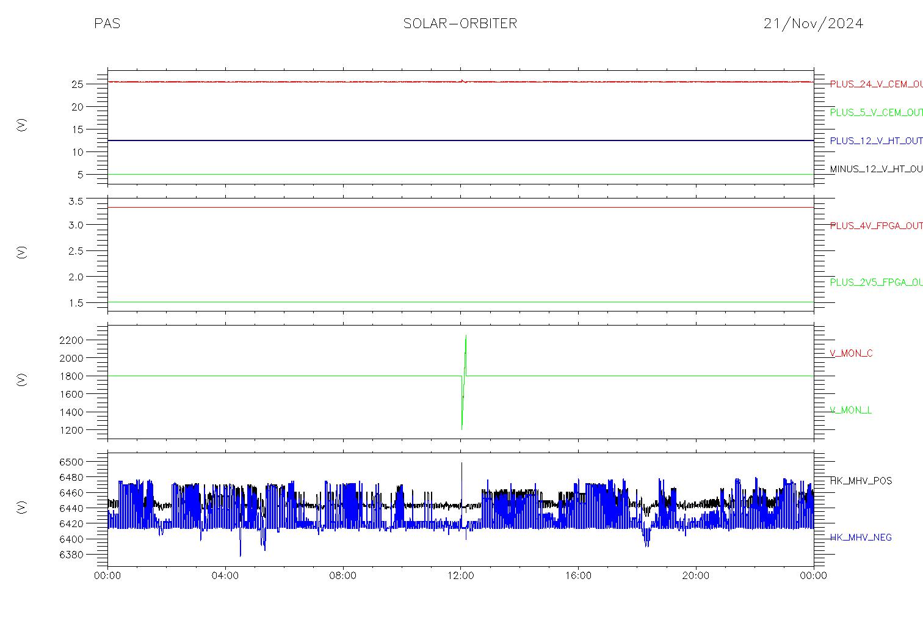This screenshot has width=923, height=623.
Task: Click the 12:00 time axis label
Action: (x=460, y=576)
